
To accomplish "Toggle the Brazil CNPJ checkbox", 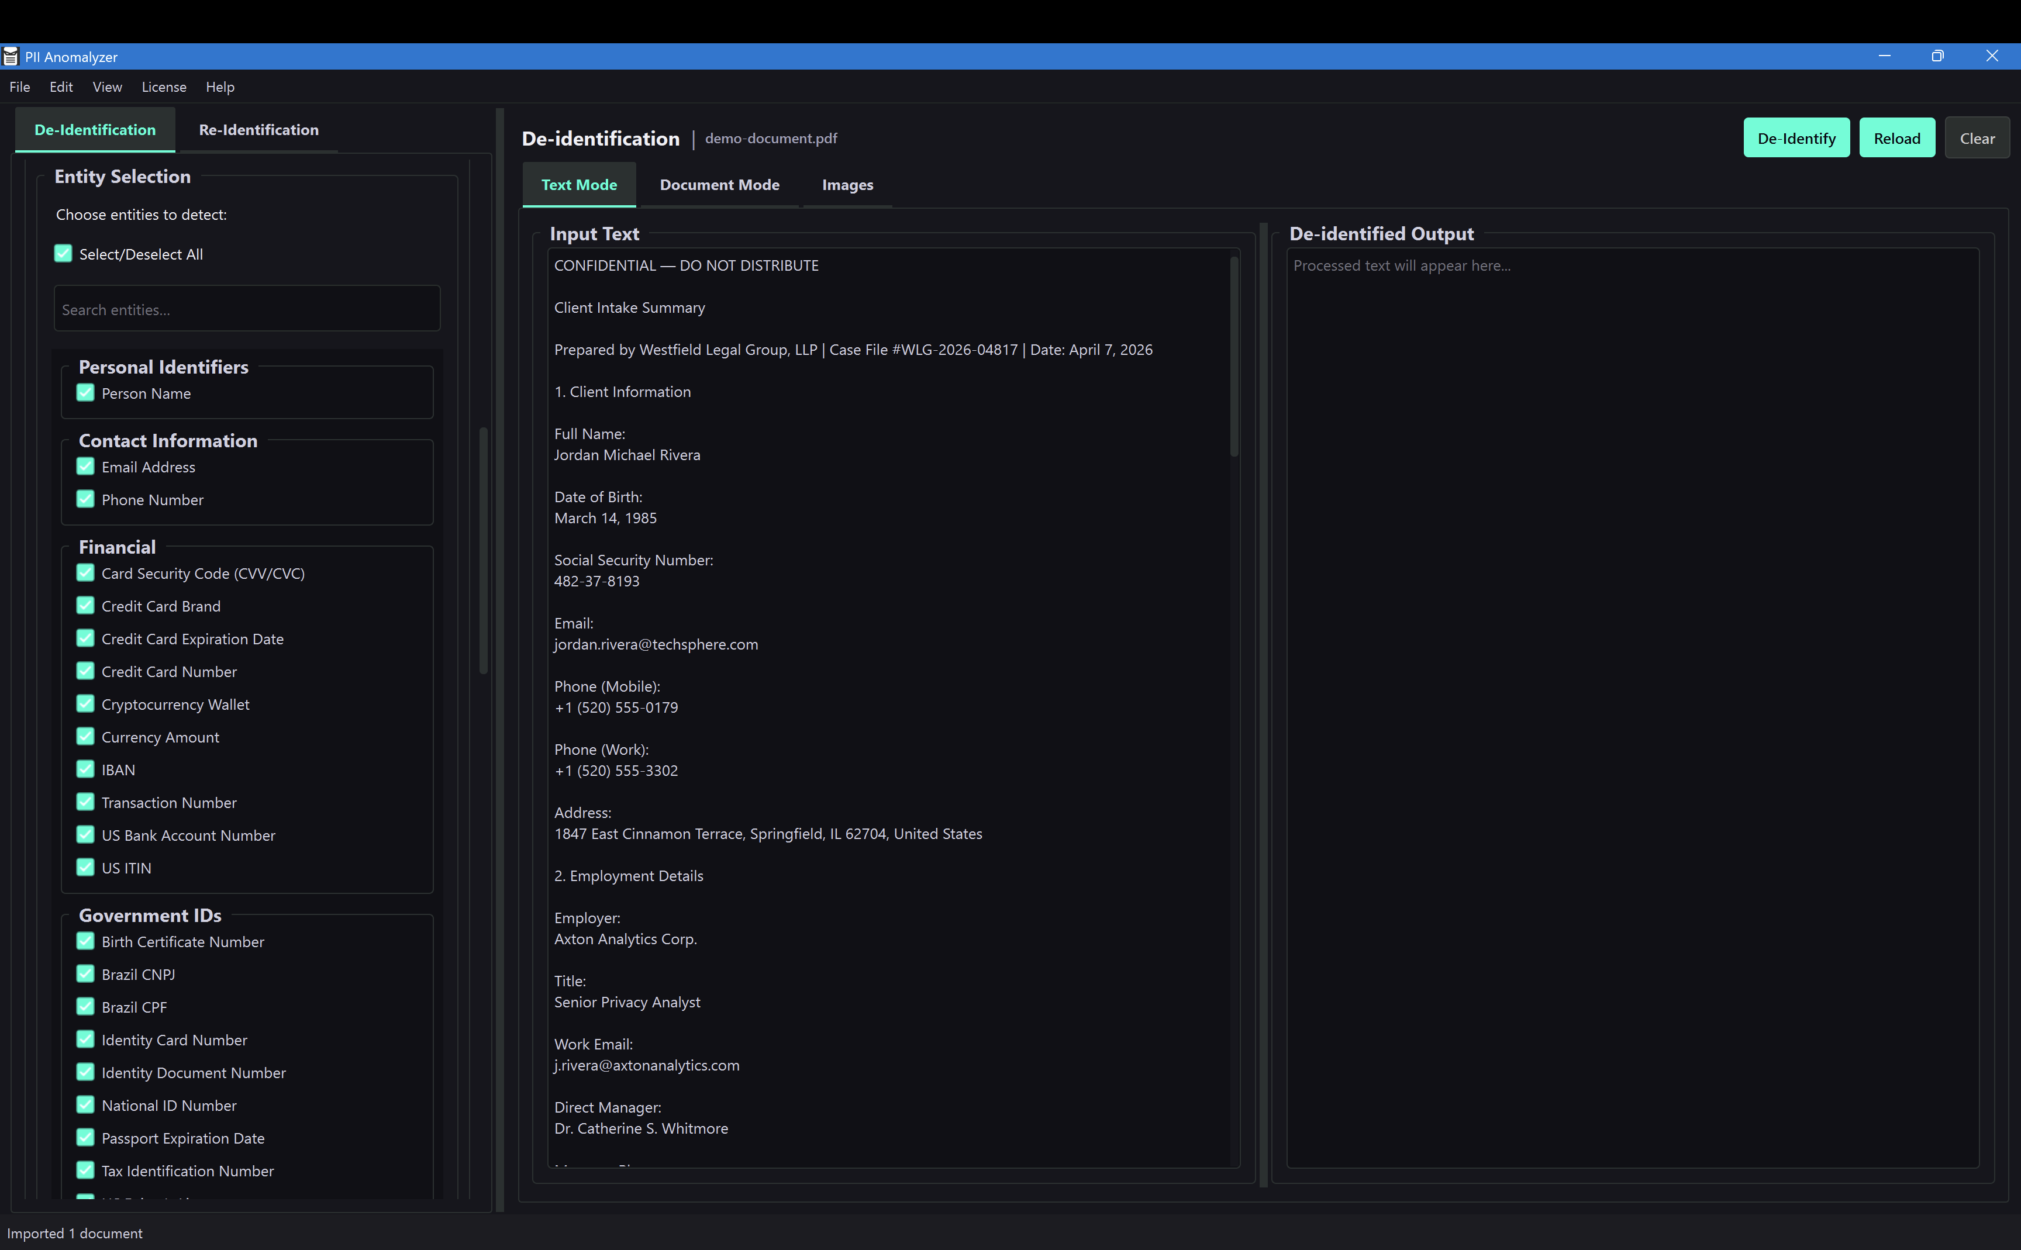I will pos(85,974).
